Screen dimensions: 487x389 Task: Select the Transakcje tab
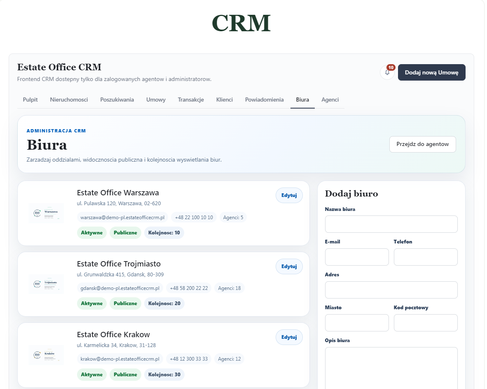tap(191, 100)
